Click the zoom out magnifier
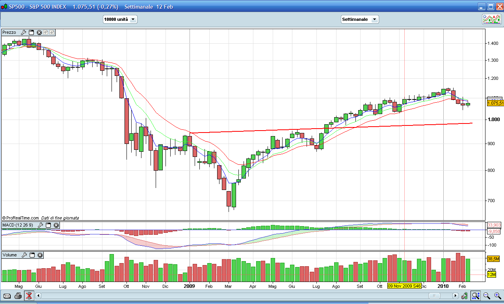 click(487, 296)
